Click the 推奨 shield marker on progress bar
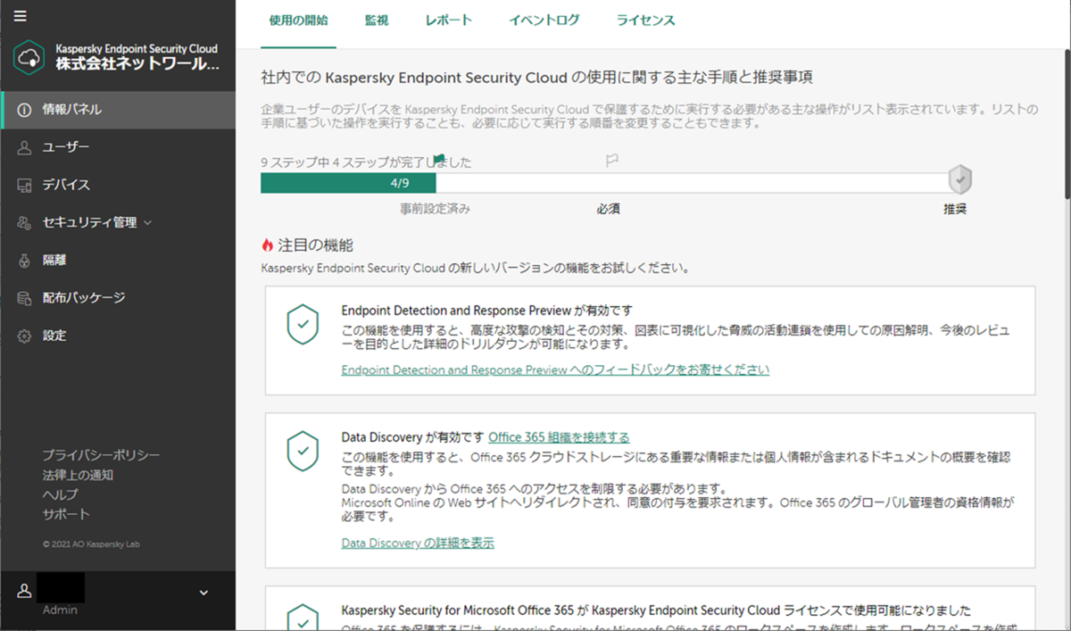 point(959,179)
